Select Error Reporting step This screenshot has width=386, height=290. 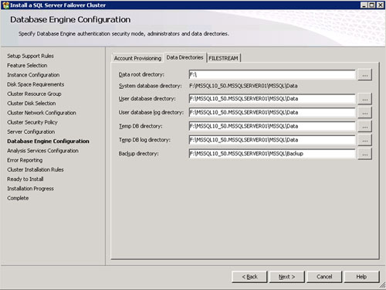(25, 160)
